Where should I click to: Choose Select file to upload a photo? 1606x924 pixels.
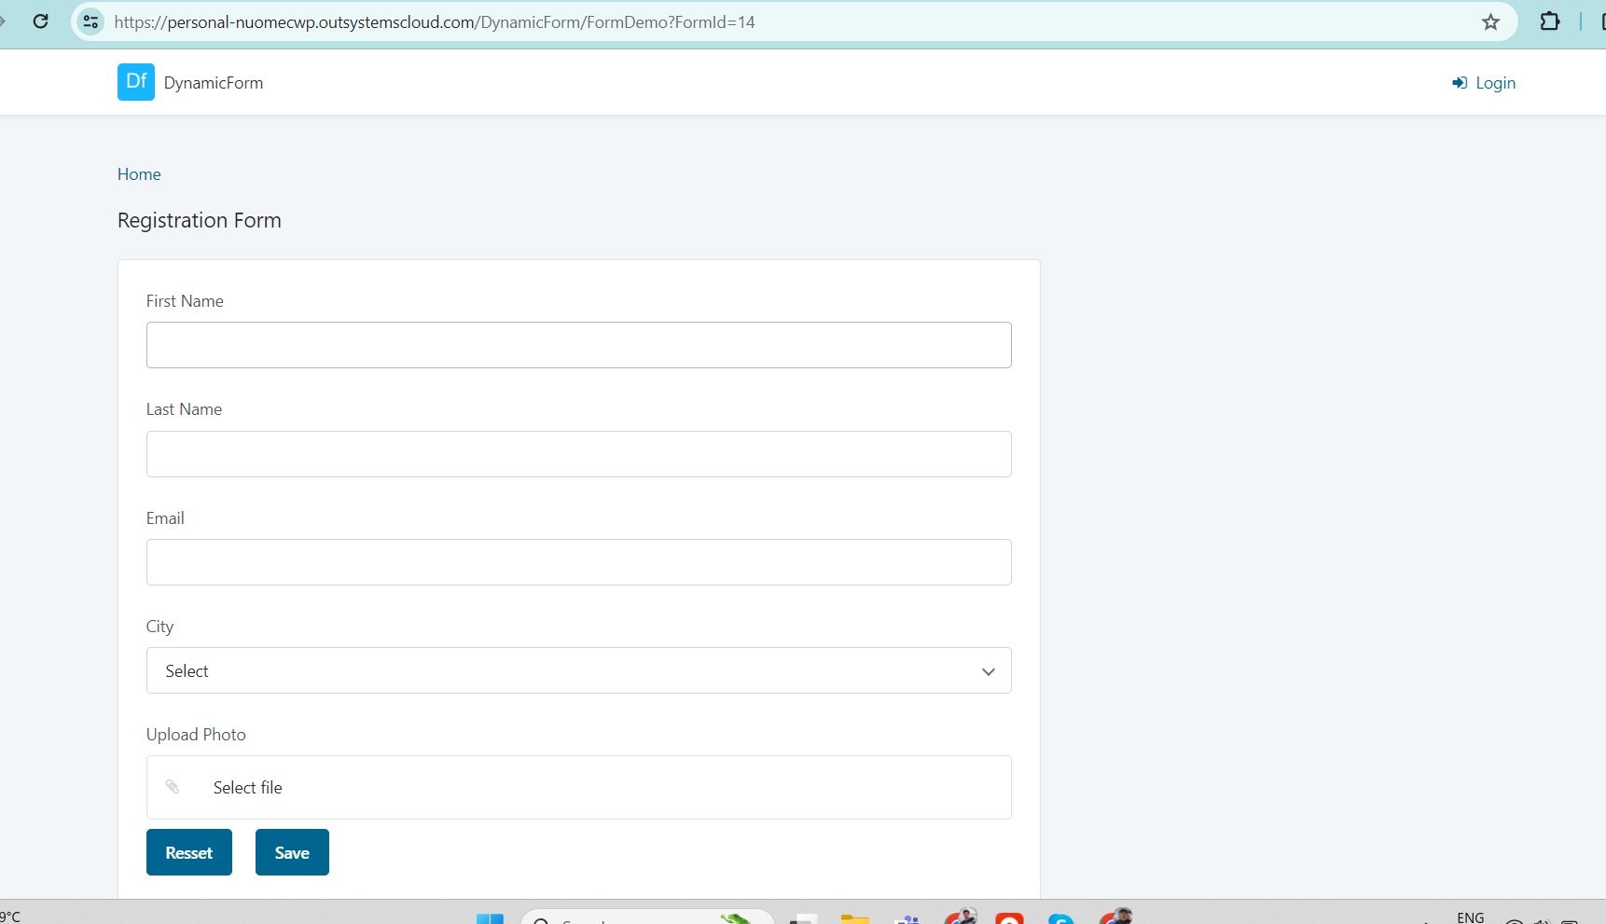247,788
